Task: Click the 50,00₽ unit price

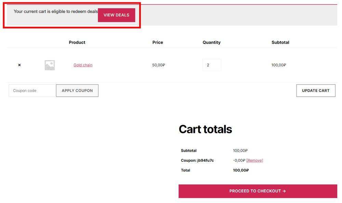Action: tap(159, 65)
